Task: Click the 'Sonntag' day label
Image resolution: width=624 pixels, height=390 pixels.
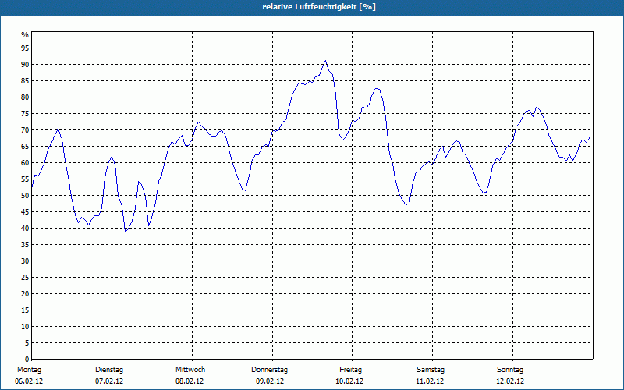Action: [x=510, y=370]
